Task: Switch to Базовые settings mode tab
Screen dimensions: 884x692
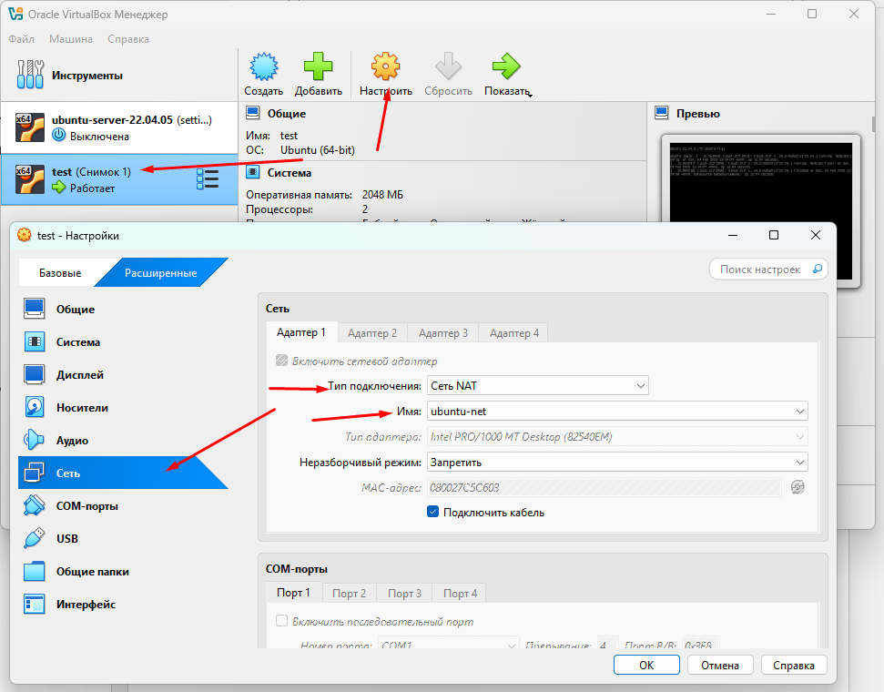Action: pos(60,272)
